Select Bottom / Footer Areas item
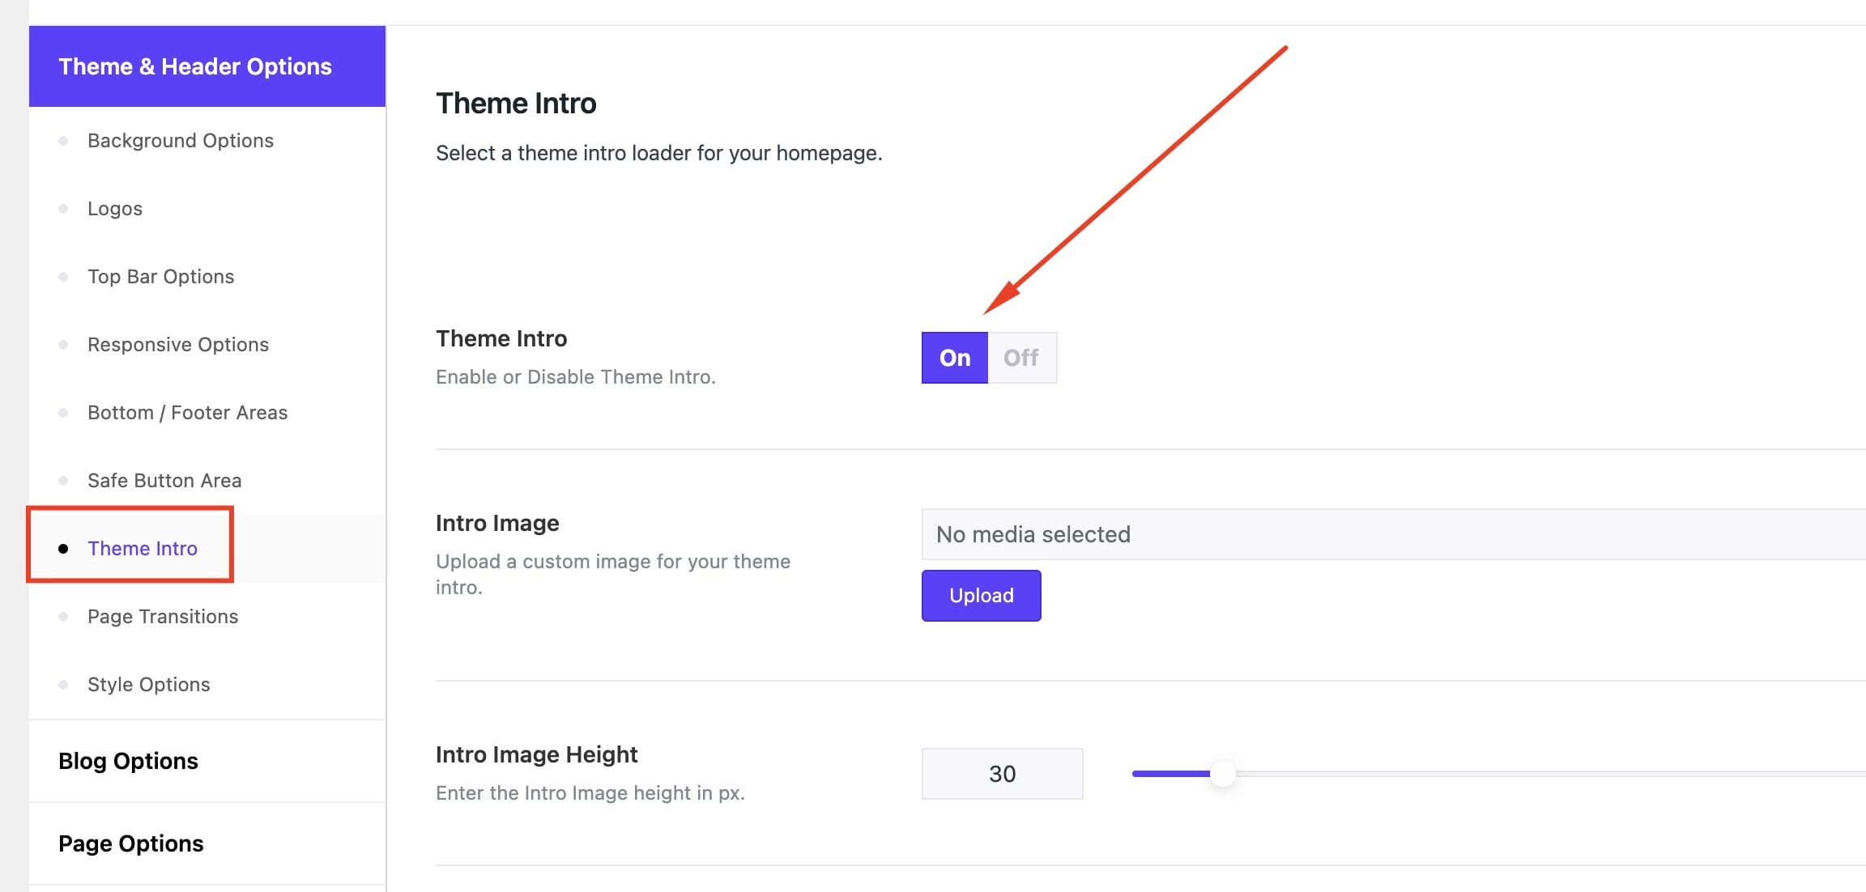Image resolution: width=1866 pixels, height=892 pixels. coord(188,413)
